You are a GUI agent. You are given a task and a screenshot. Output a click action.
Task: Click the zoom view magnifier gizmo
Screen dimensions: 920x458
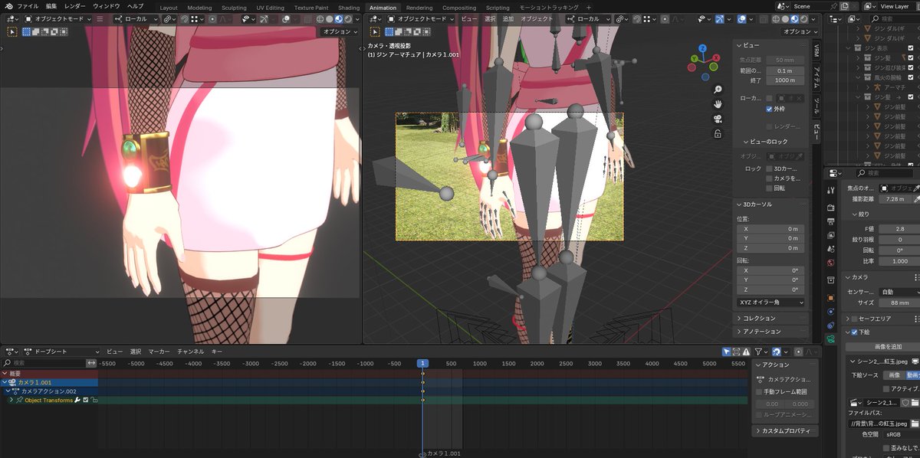coord(718,89)
